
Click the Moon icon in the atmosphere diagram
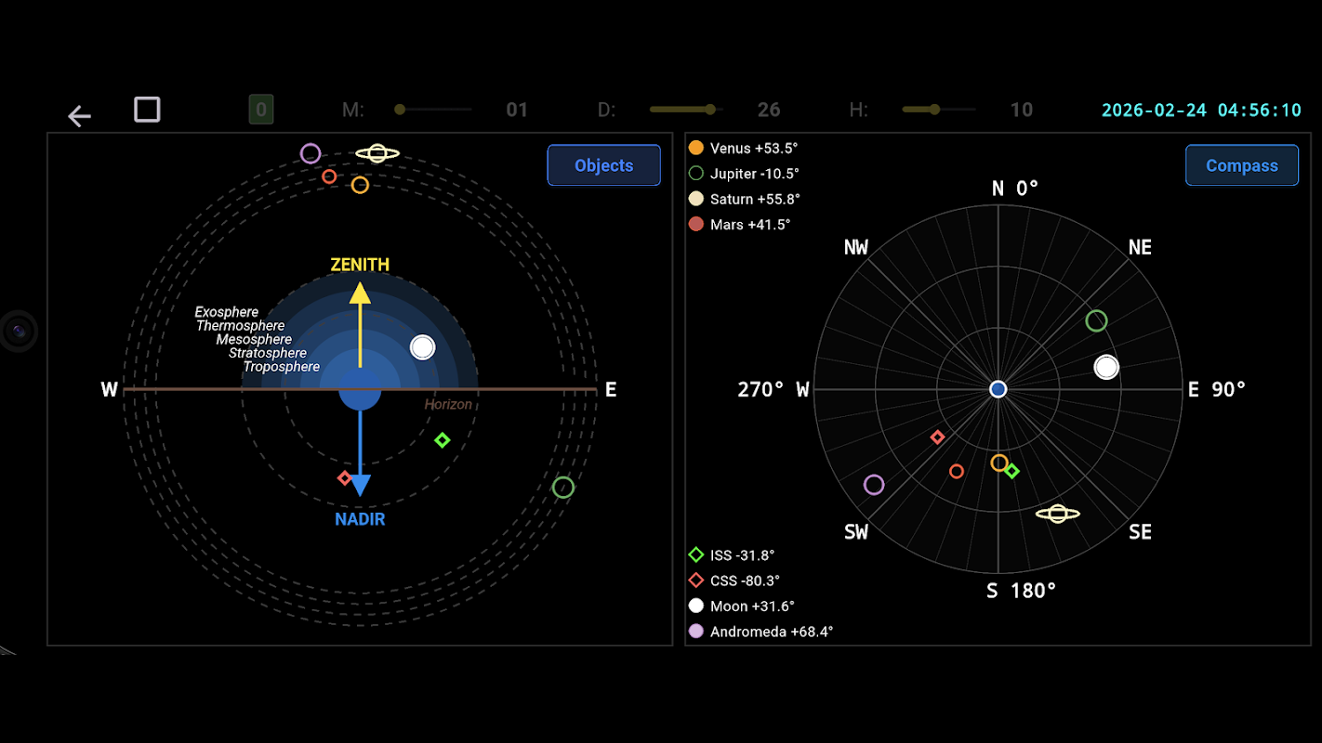pyautogui.click(x=423, y=347)
